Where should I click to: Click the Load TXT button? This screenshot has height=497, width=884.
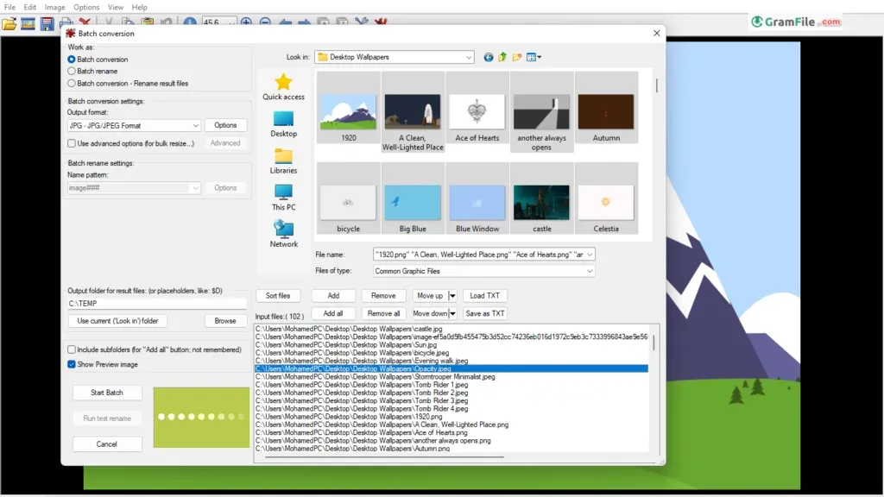click(x=485, y=296)
